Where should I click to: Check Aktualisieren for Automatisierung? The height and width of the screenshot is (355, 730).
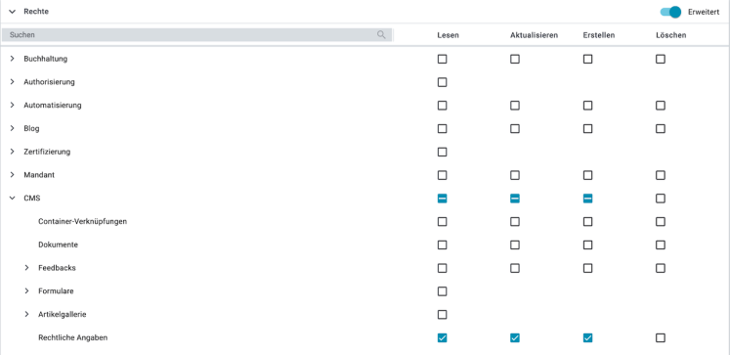(515, 106)
